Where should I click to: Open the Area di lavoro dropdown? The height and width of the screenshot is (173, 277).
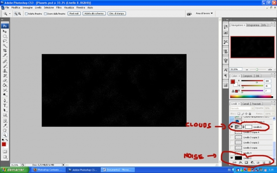[204, 13]
